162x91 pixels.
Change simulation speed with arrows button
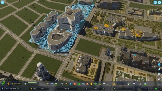tap(19, 89)
